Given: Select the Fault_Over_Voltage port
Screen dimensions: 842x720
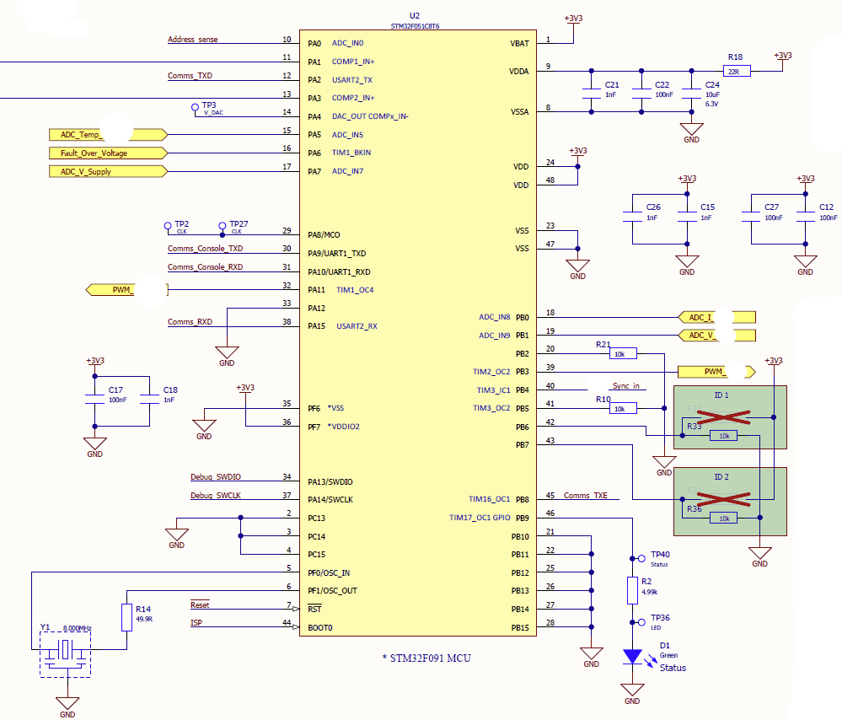Looking at the screenshot, I should click(x=109, y=153).
